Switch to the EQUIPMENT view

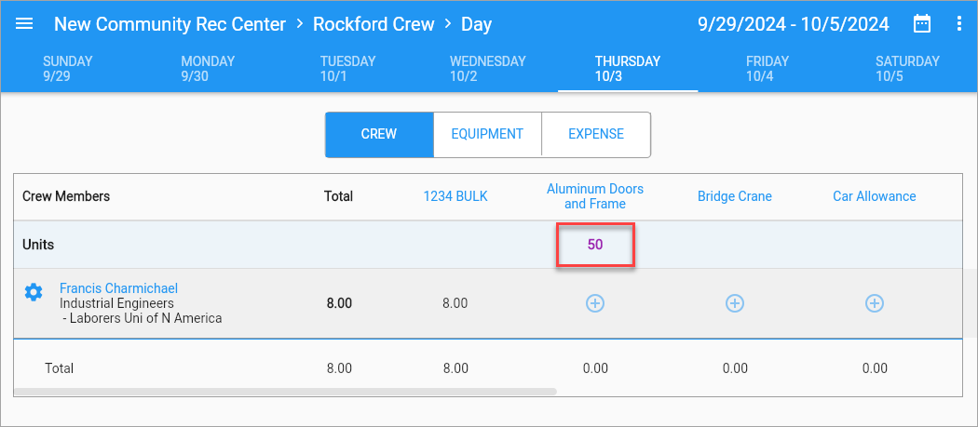click(487, 135)
